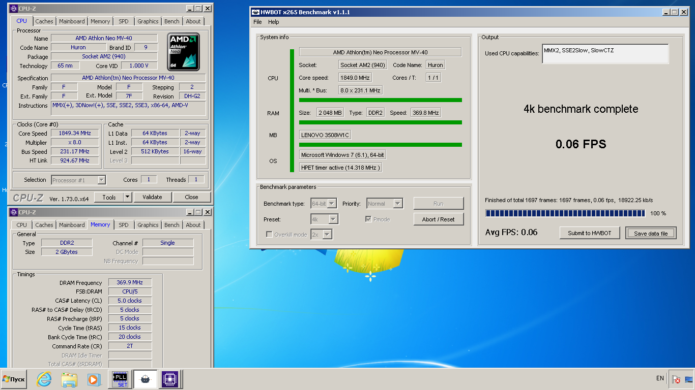Click the Abort / Reset button
This screenshot has width=695, height=390.
click(439, 219)
